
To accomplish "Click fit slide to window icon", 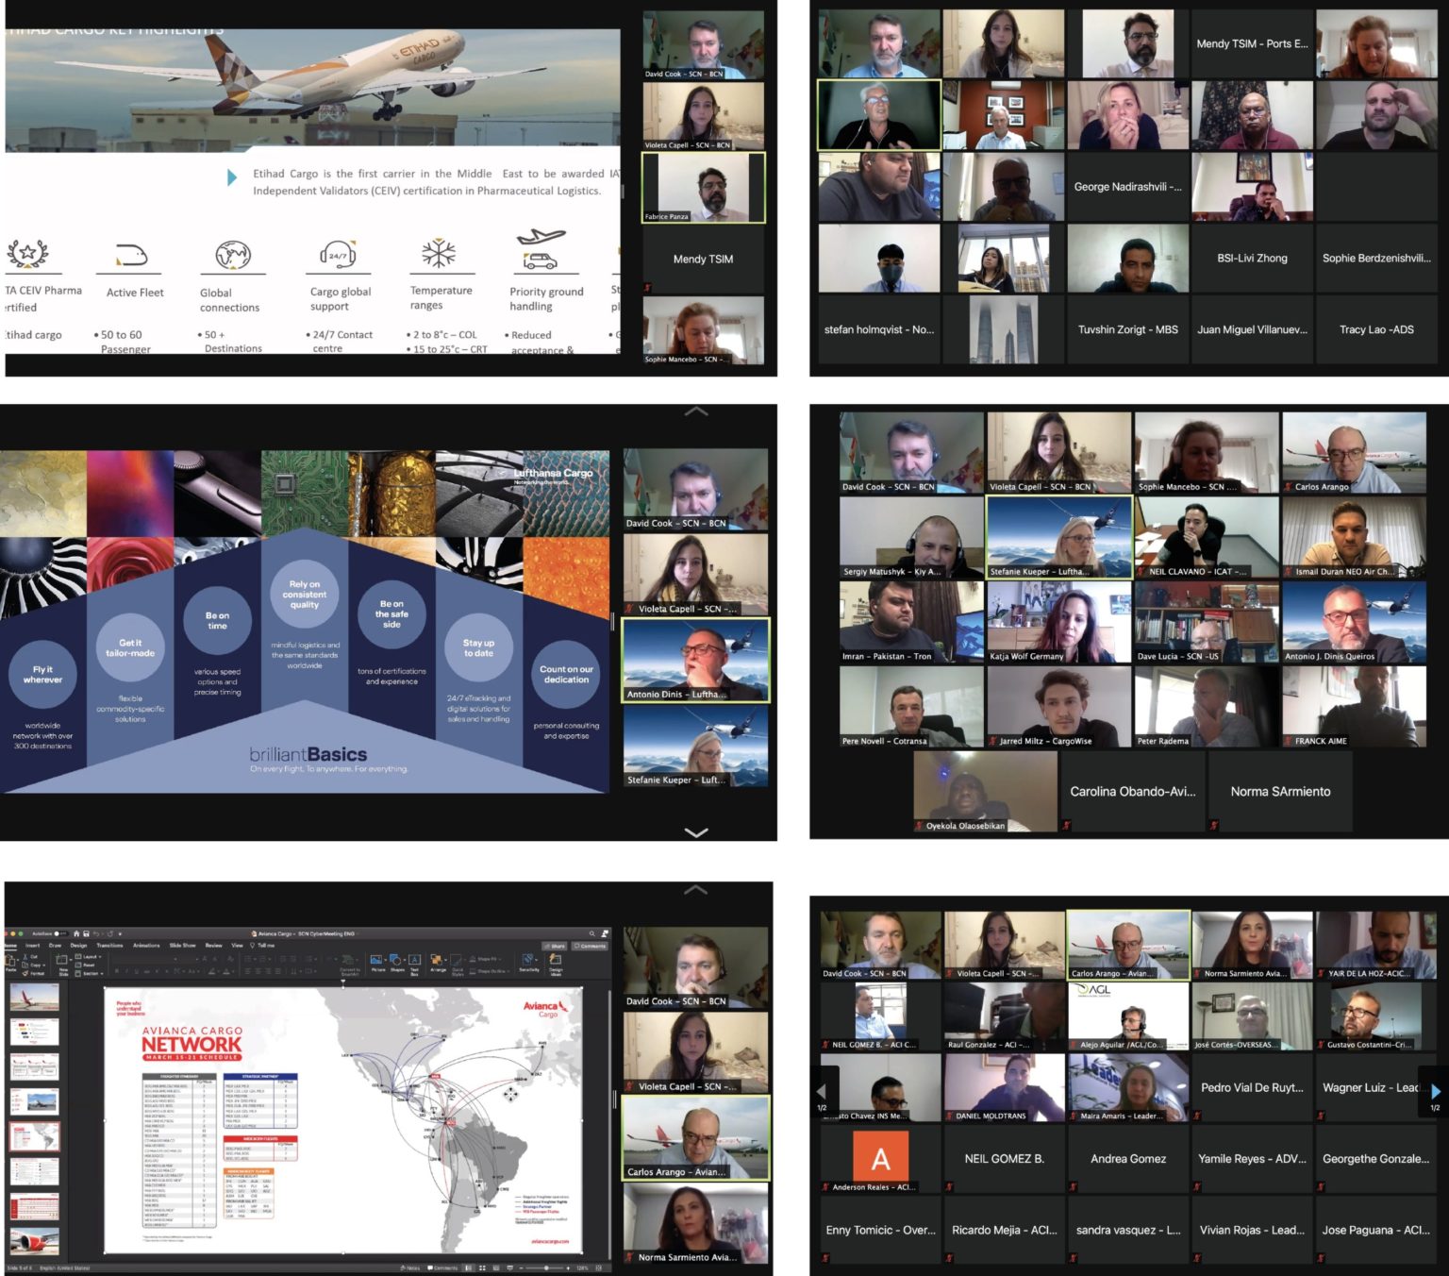I will click(x=598, y=1268).
